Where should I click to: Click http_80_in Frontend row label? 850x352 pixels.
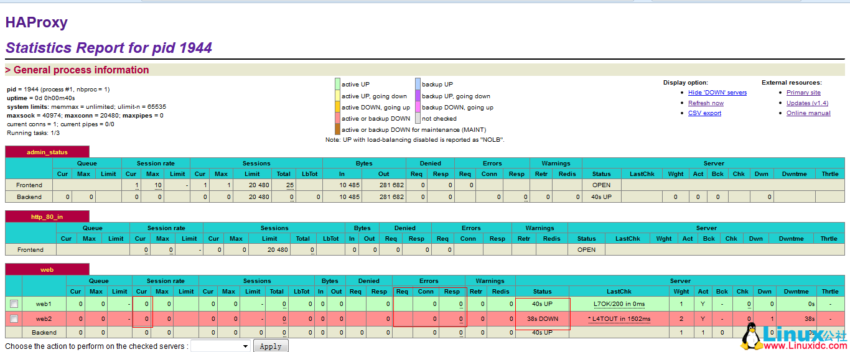tap(30, 250)
